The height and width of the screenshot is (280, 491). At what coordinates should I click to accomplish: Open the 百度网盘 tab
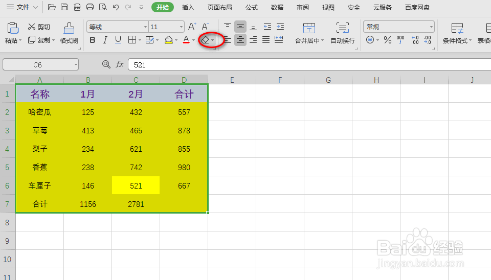point(417,8)
